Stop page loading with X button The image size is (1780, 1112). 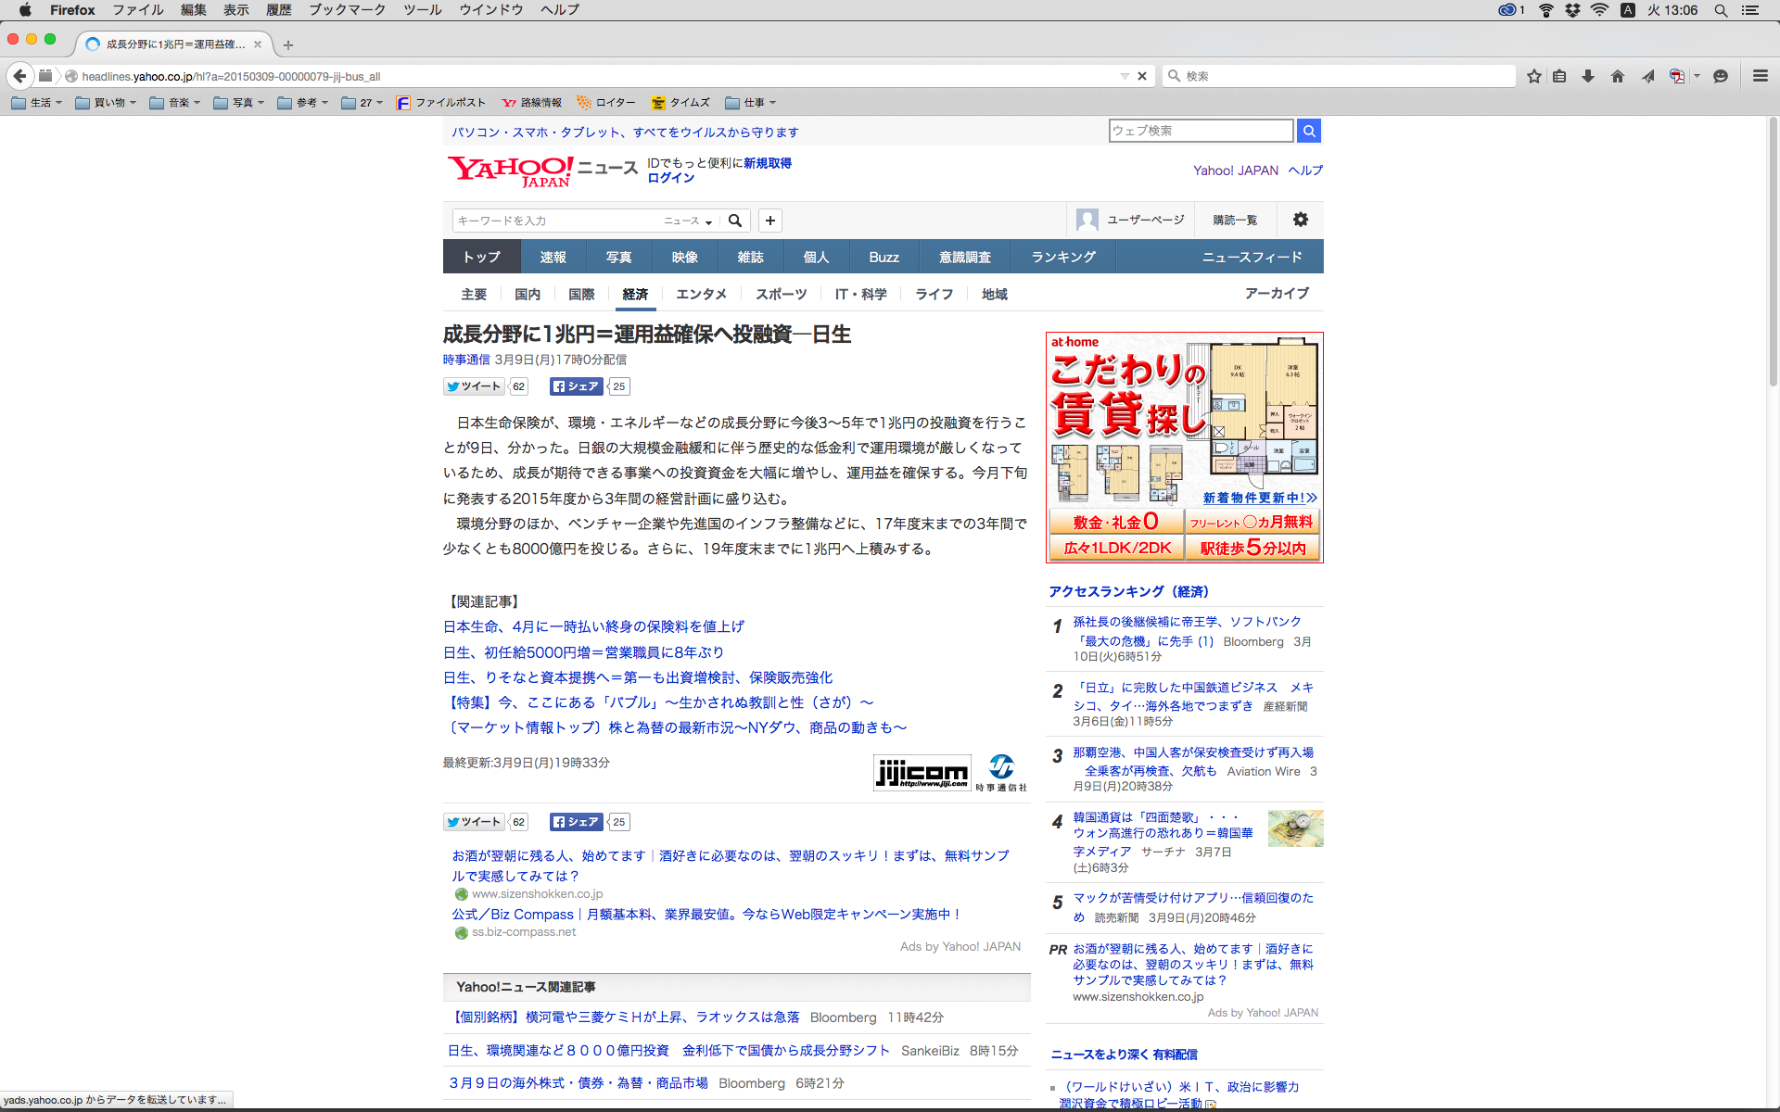click(x=1142, y=76)
